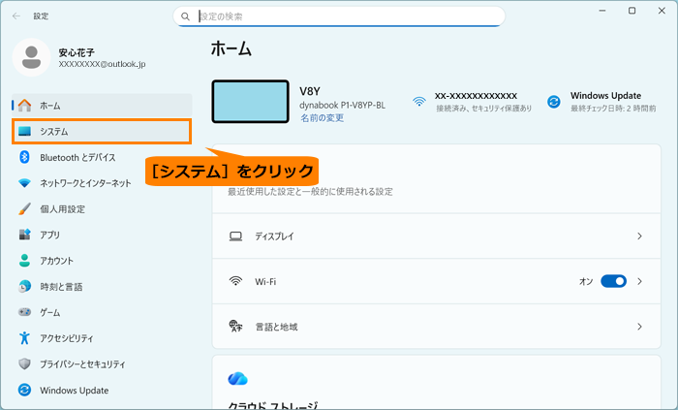Click the person icon next to アカウント
The height and width of the screenshot is (410, 678).
tap(24, 261)
